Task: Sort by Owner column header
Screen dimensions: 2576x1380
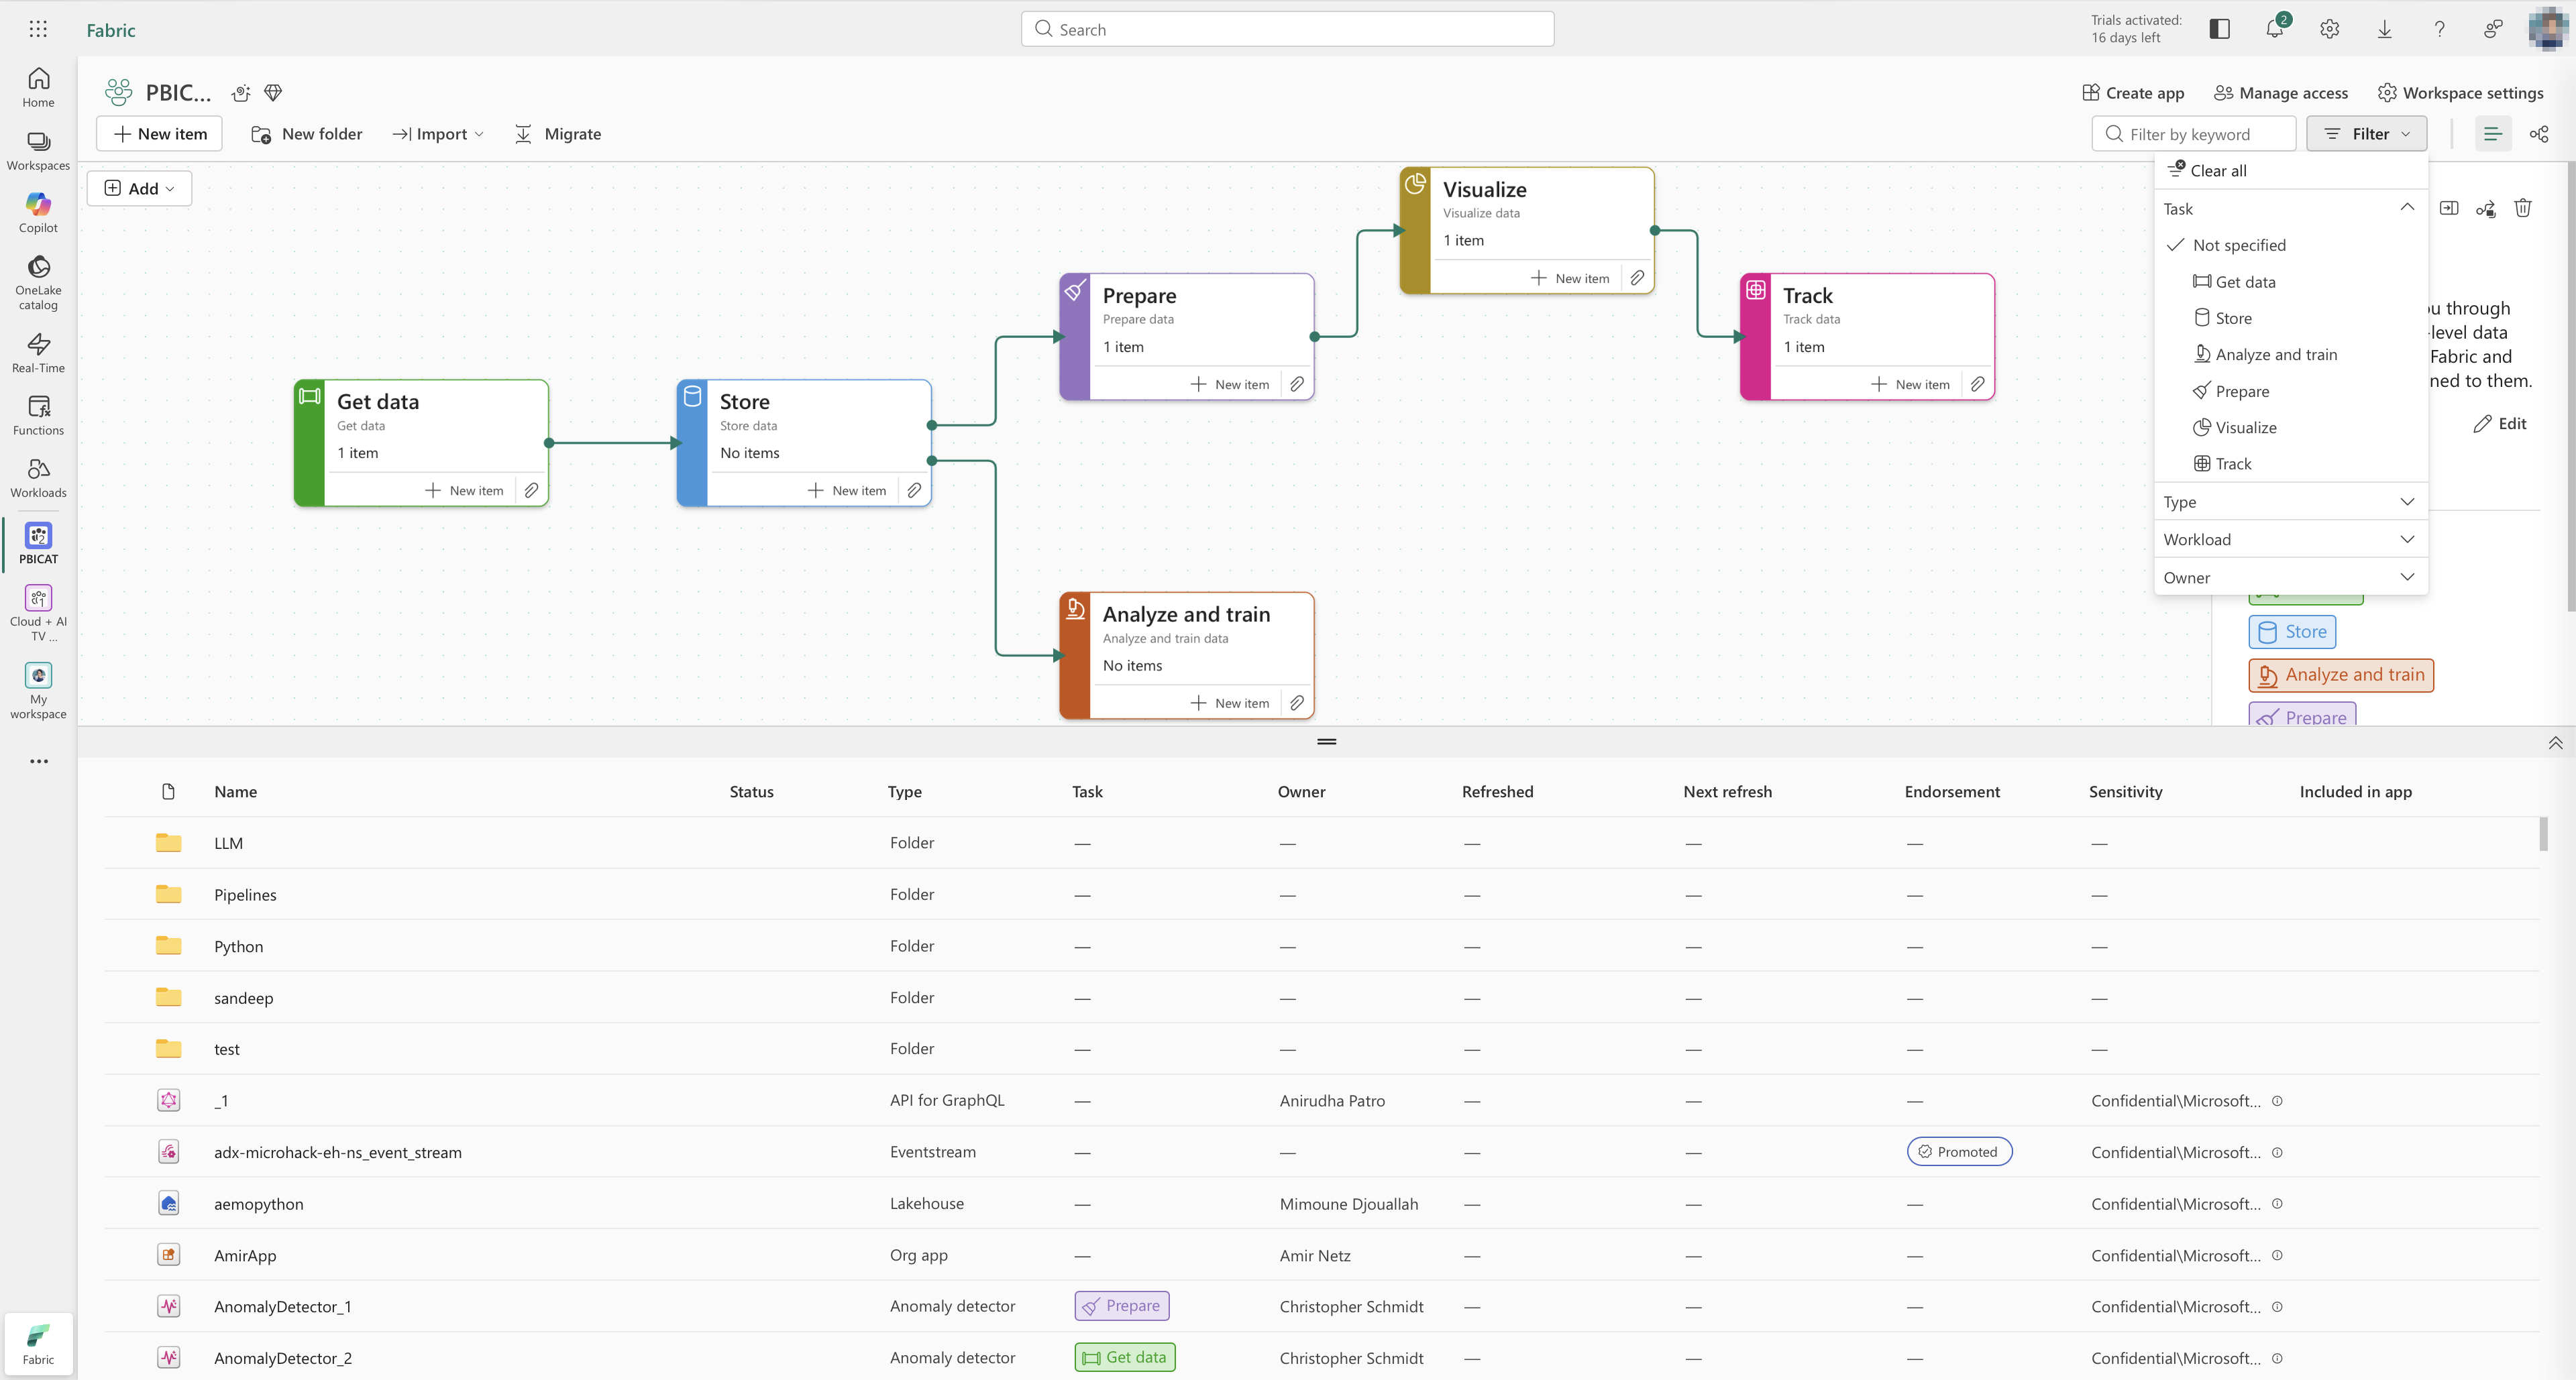Action: pyautogui.click(x=1301, y=791)
